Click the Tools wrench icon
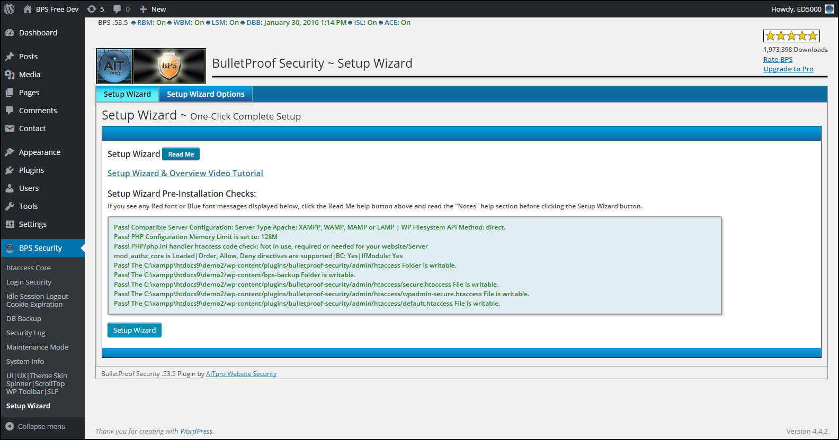Screen dimensions: 839x440 tap(10, 206)
